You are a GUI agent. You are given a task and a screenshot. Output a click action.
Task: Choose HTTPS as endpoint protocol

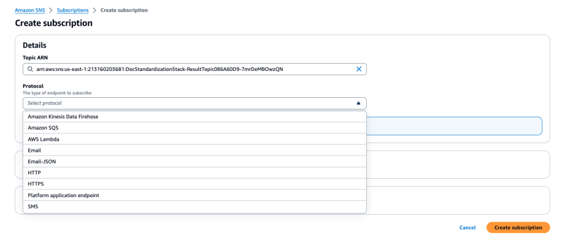[x=36, y=184]
